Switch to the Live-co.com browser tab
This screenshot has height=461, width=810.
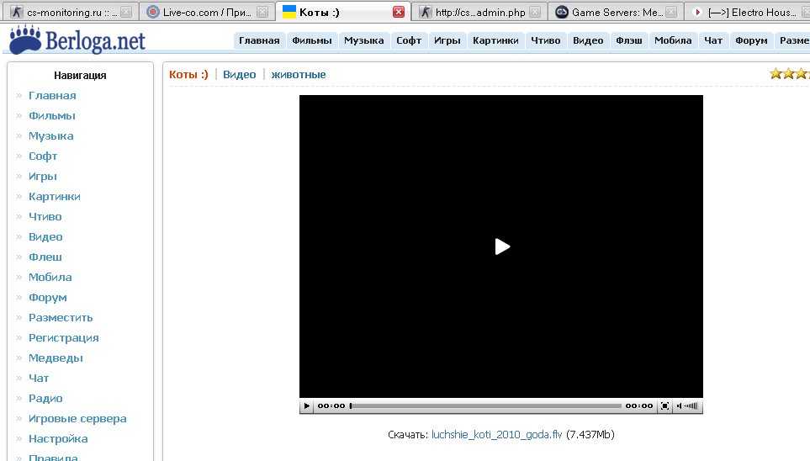(x=205, y=12)
